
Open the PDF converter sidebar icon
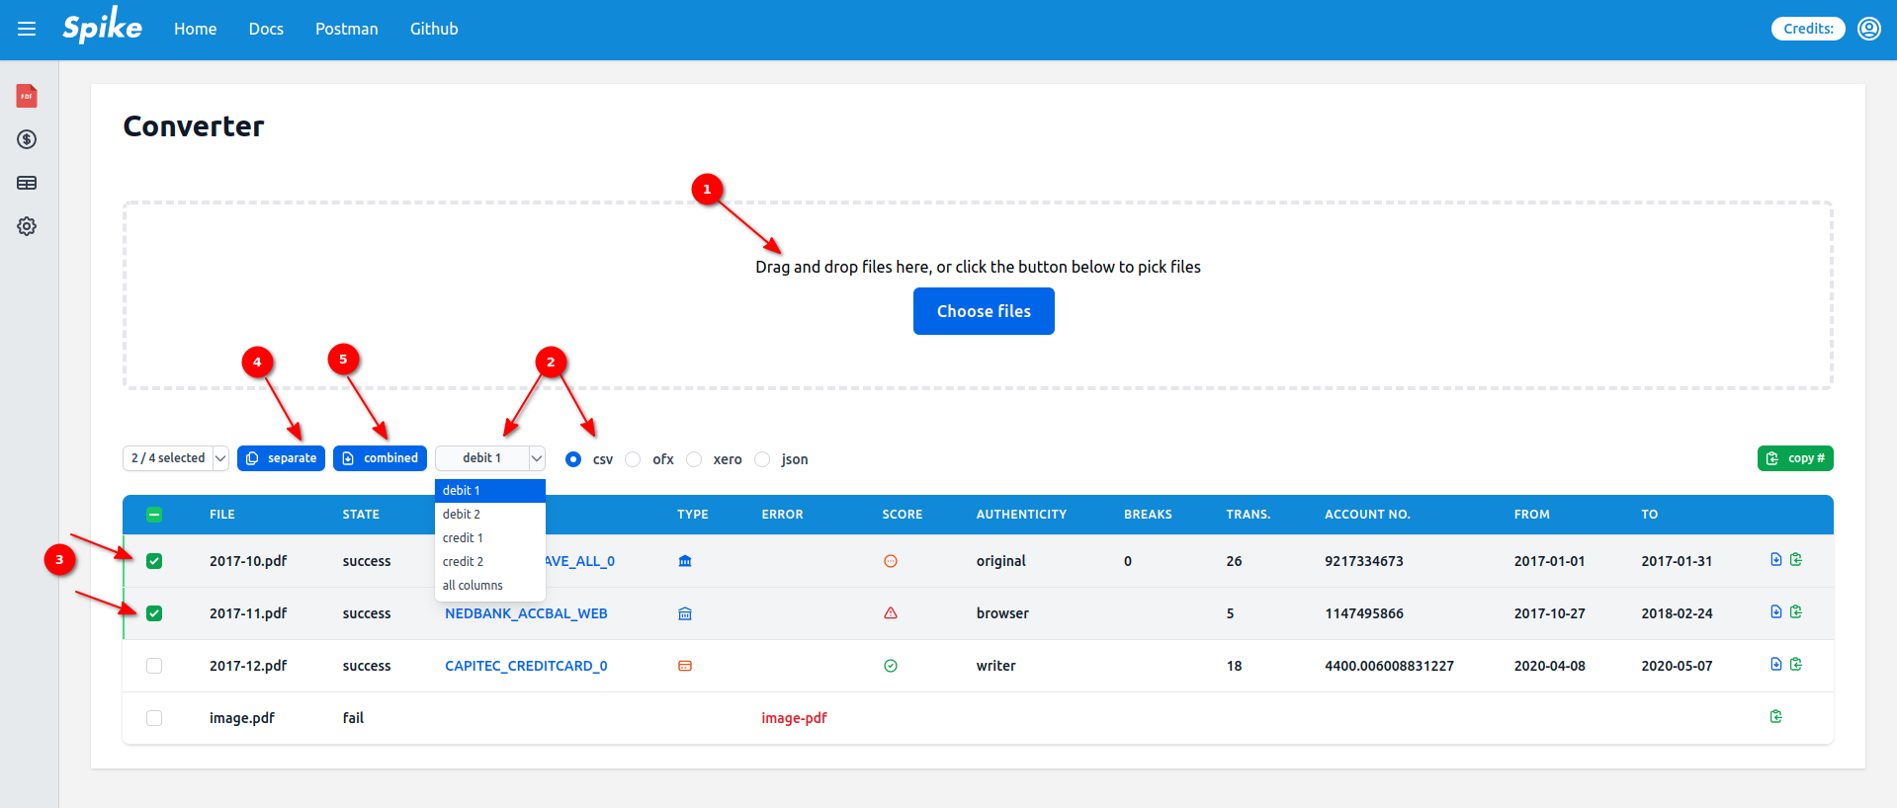[x=27, y=96]
